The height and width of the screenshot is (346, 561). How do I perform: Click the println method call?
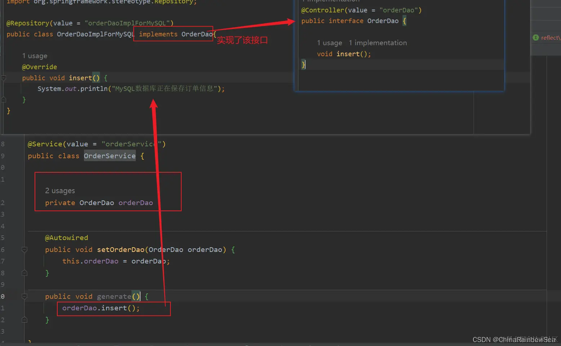(94, 89)
